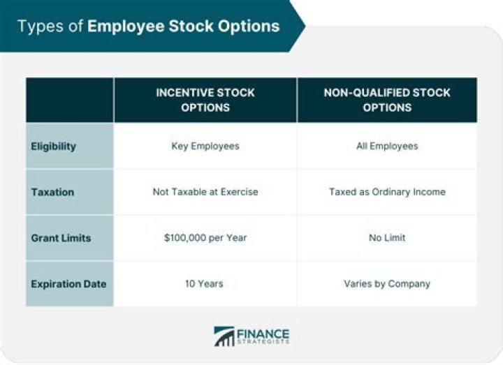This screenshot has height=365, width=503.
Task: Select the Grant Limits row label
Action: (x=59, y=238)
